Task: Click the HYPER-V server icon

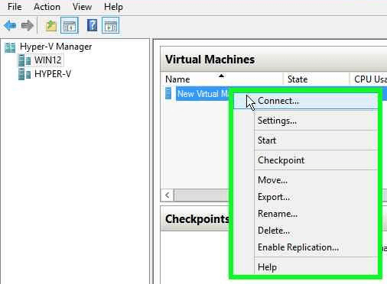Action: [24, 74]
